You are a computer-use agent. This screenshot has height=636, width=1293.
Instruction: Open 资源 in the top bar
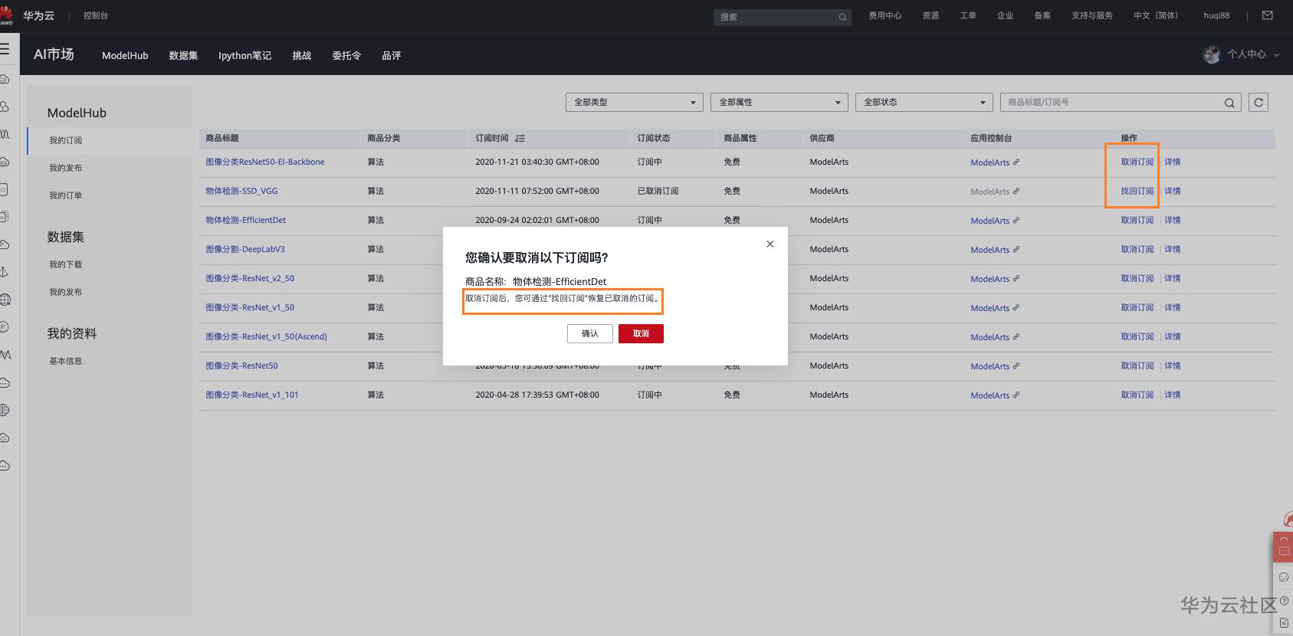tap(931, 16)
